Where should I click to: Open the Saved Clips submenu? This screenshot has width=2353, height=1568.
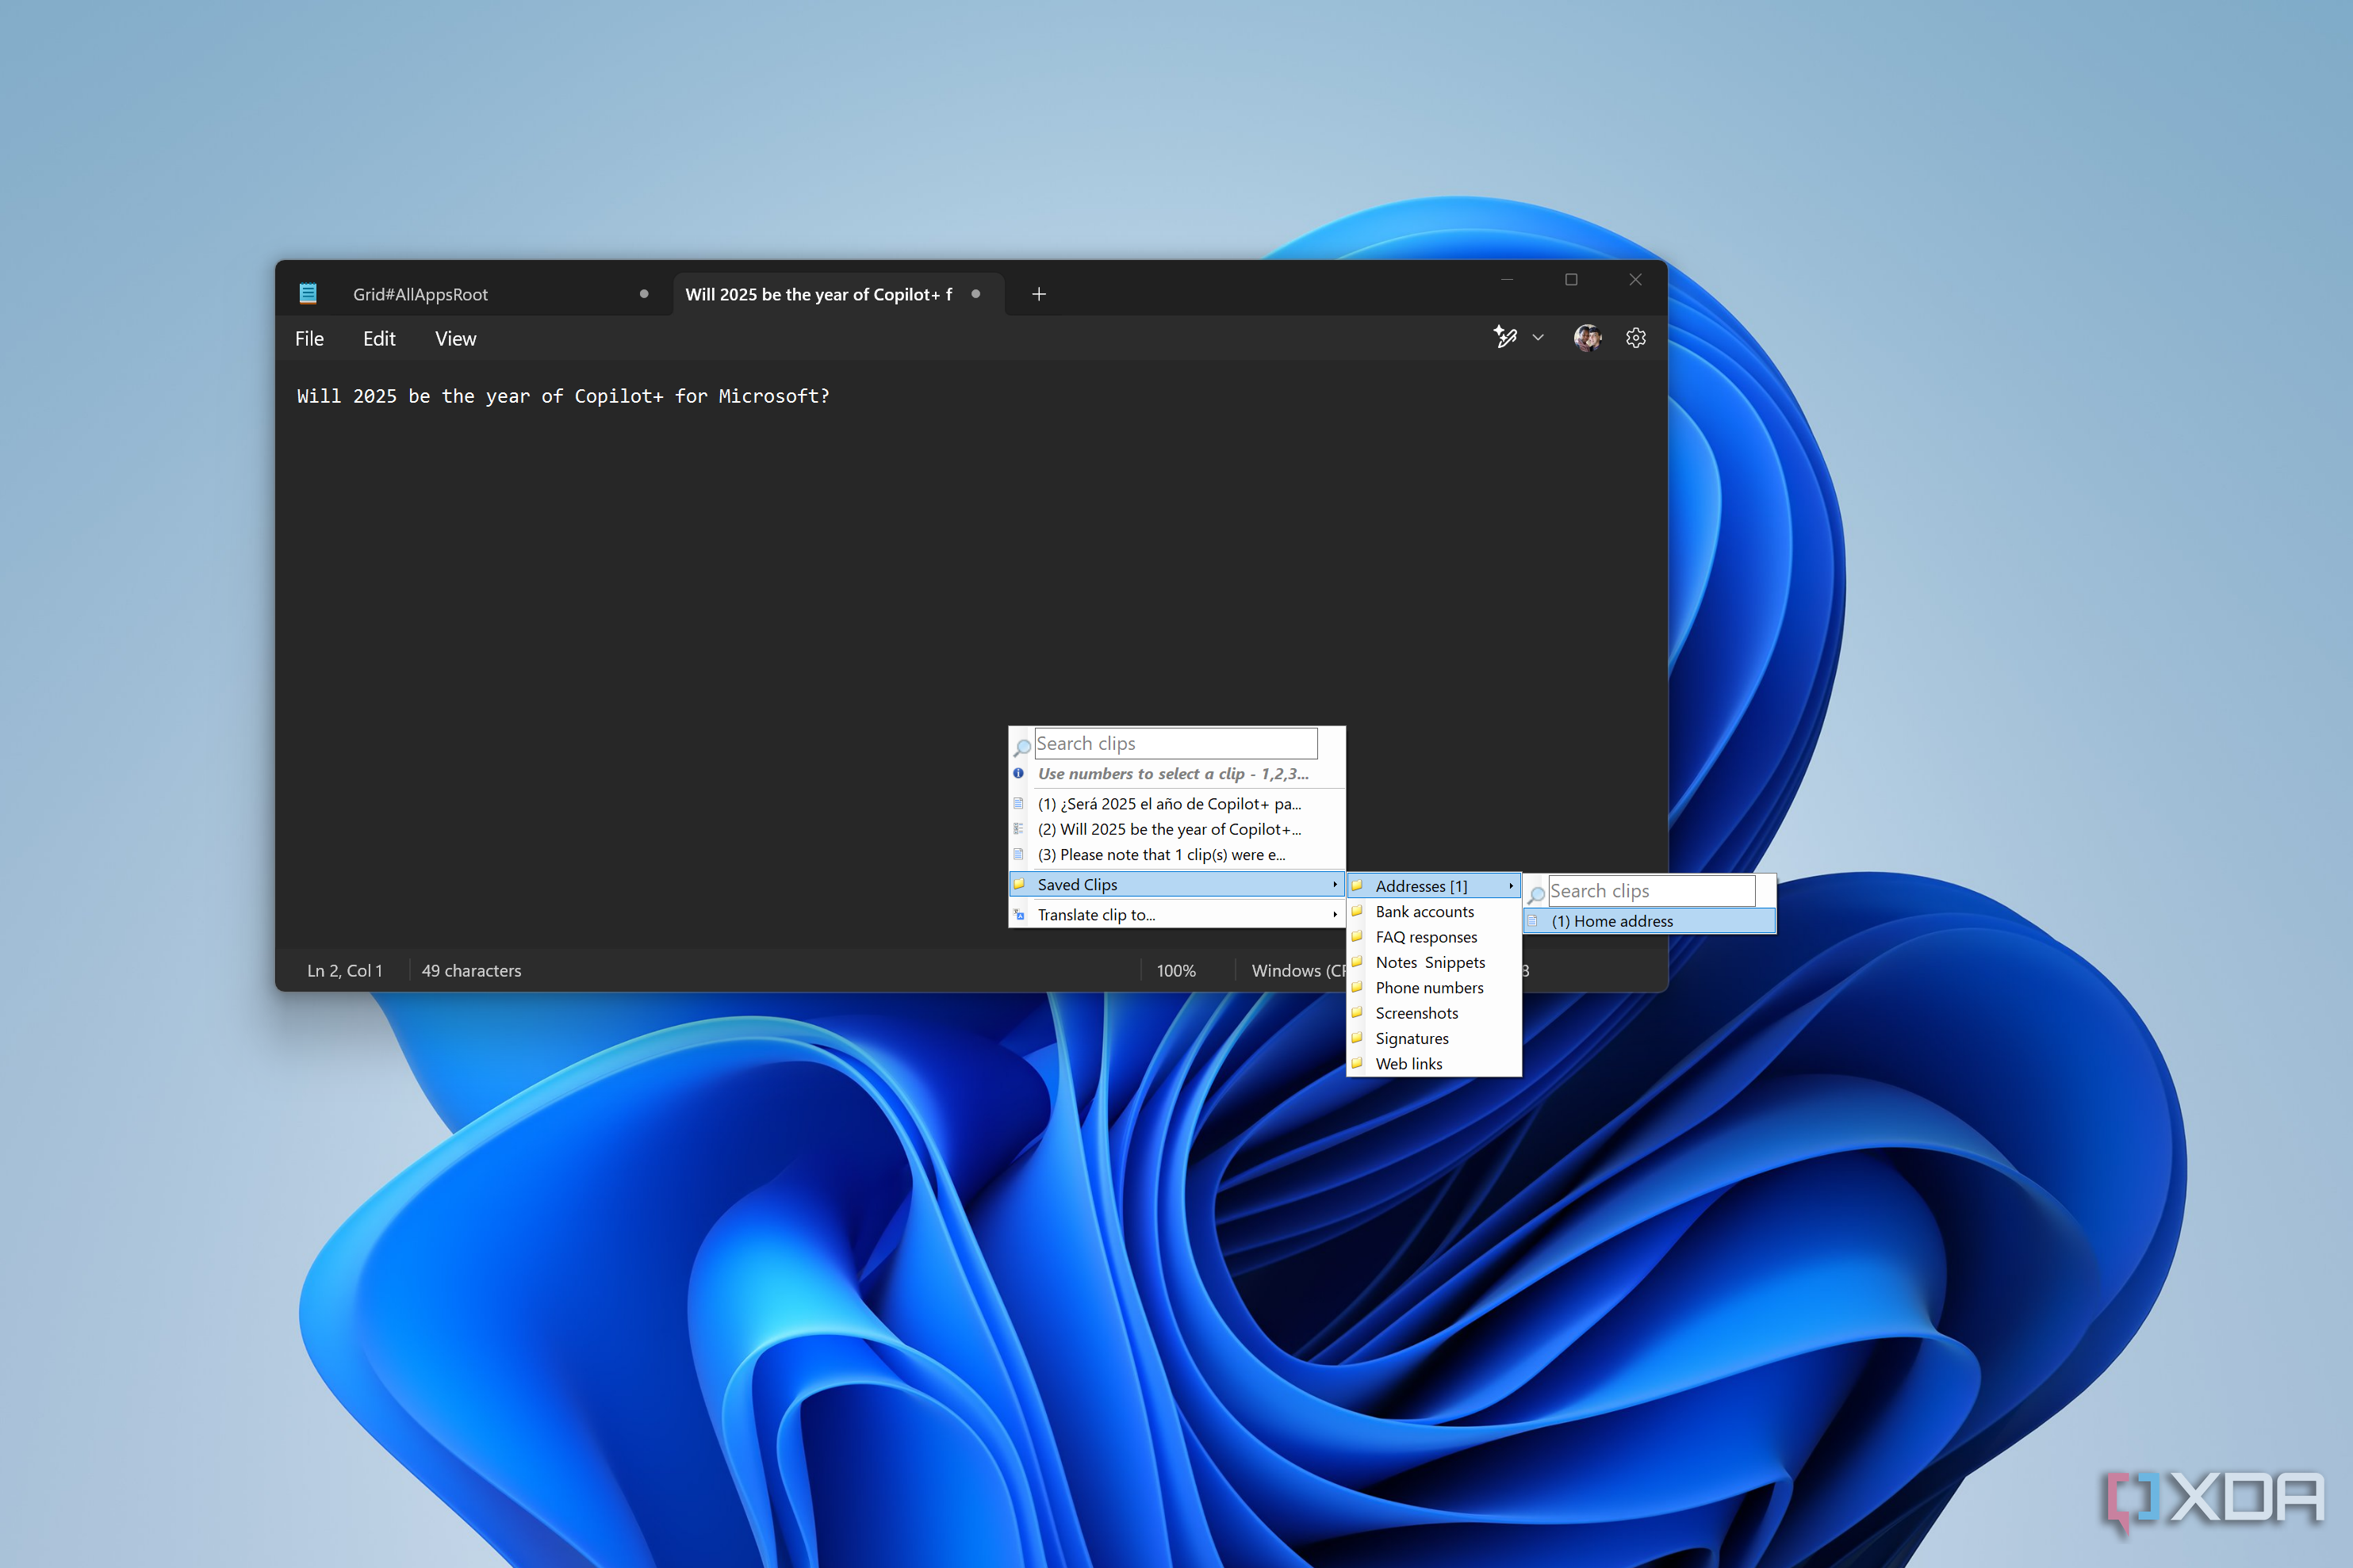[x=1177, y=885]
